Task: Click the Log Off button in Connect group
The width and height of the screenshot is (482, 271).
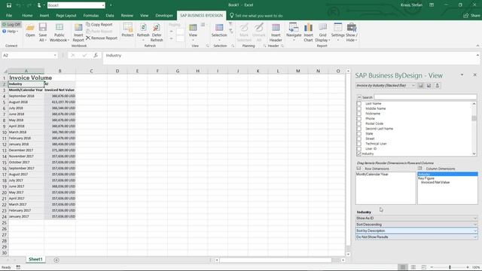Action: tap(11, 24)
